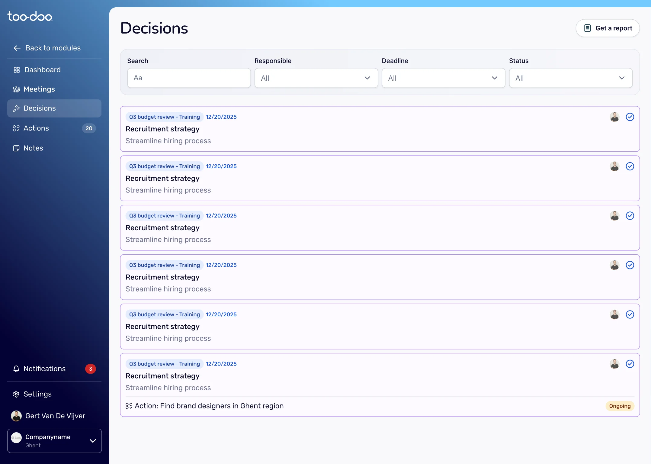Select Decisions in the sidebar
The image size is (651, 464).
point(54,108)
